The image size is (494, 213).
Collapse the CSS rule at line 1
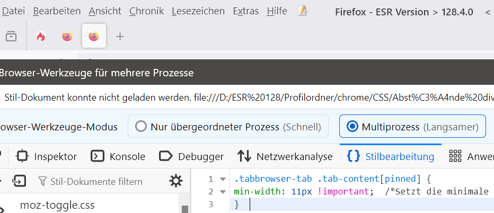(223, 179)
